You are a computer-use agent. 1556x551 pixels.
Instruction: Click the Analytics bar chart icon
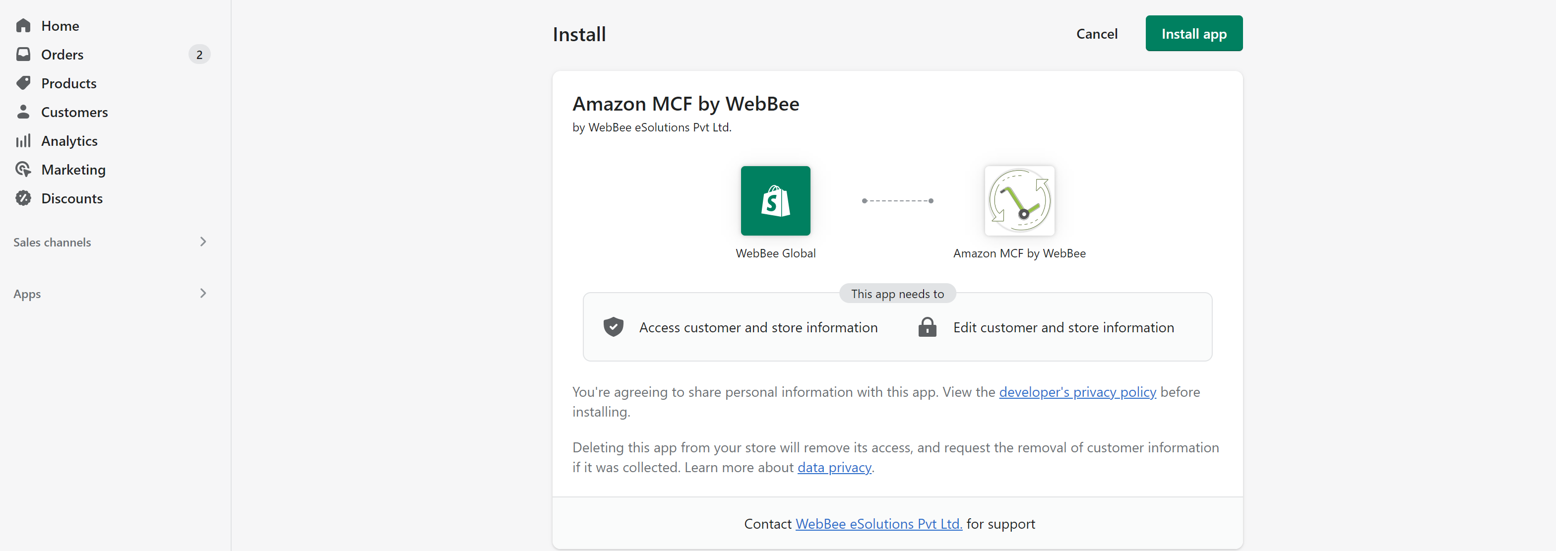pos(23,141)
